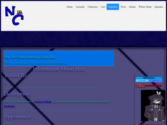The height and width of the screenshot is (125, 167).
Task: Click the Appearance header in sidebar box
Action: [149, 78]
